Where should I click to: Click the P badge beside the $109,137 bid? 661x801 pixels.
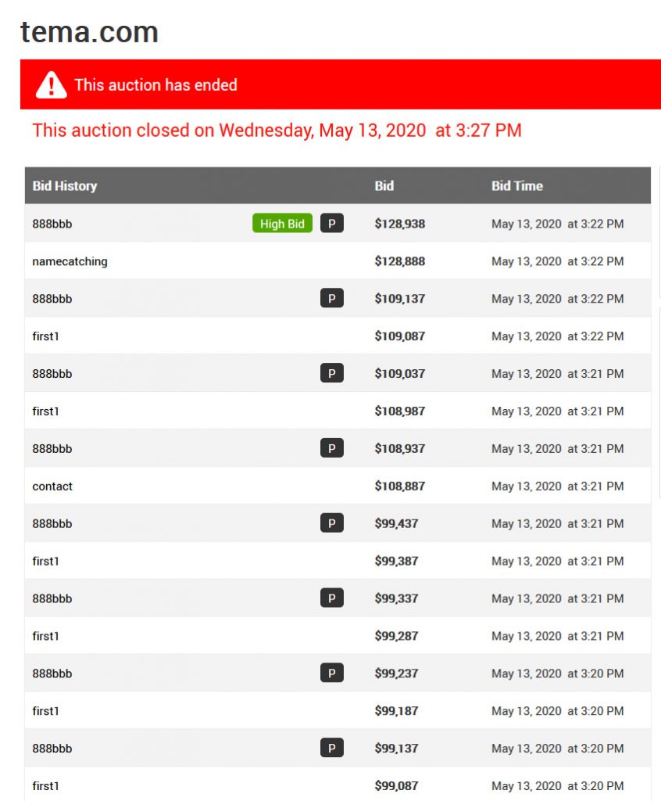point(332,298)
